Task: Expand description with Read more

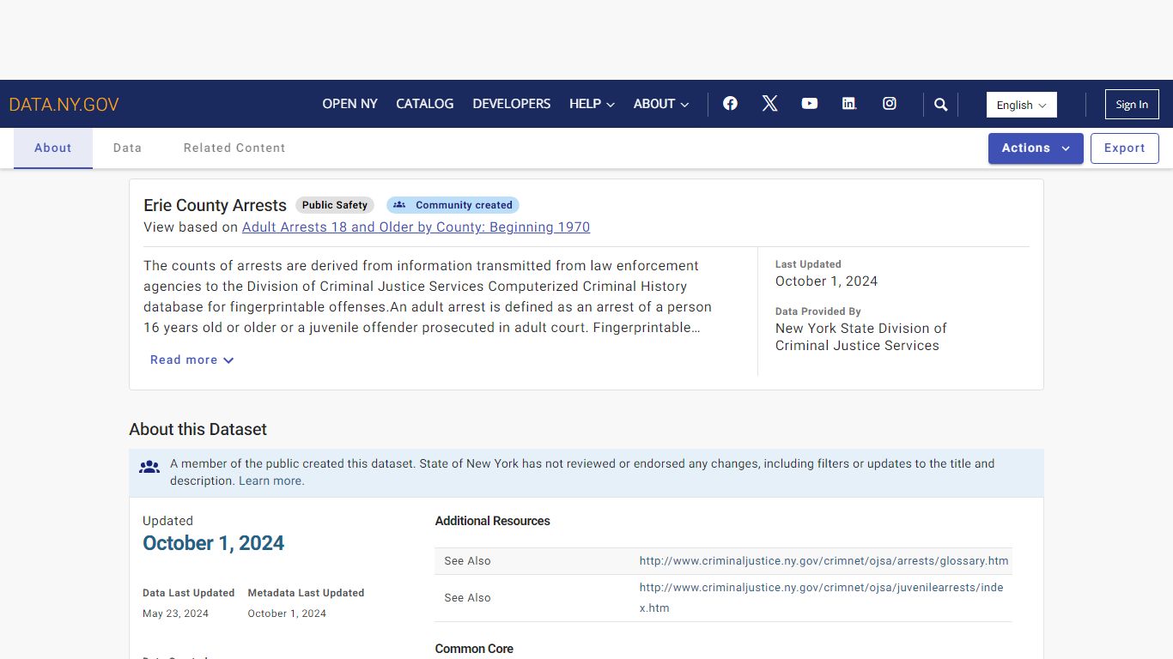Action: (192, 360)
